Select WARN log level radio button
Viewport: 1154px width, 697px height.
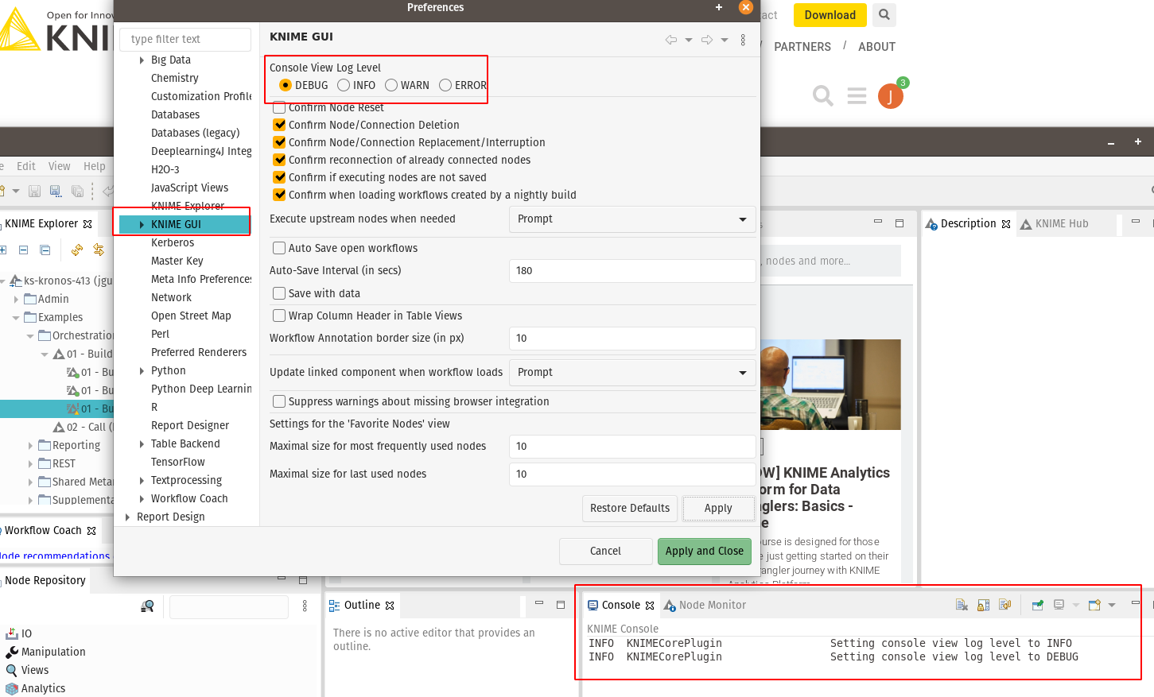[x=391, y=85]
